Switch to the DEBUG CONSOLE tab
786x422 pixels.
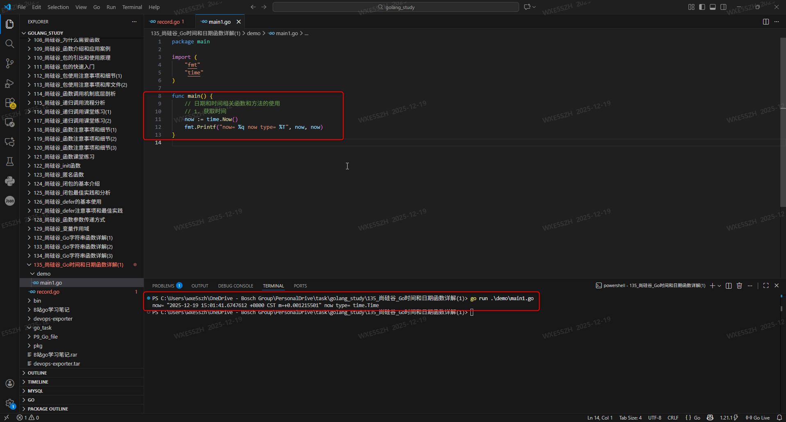tap(235, 286)
